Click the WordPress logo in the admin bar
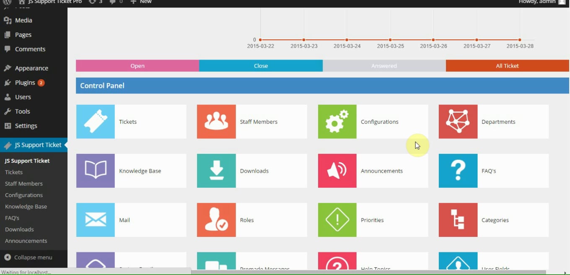This screenshot has height=275, width=570. point(7,2)
